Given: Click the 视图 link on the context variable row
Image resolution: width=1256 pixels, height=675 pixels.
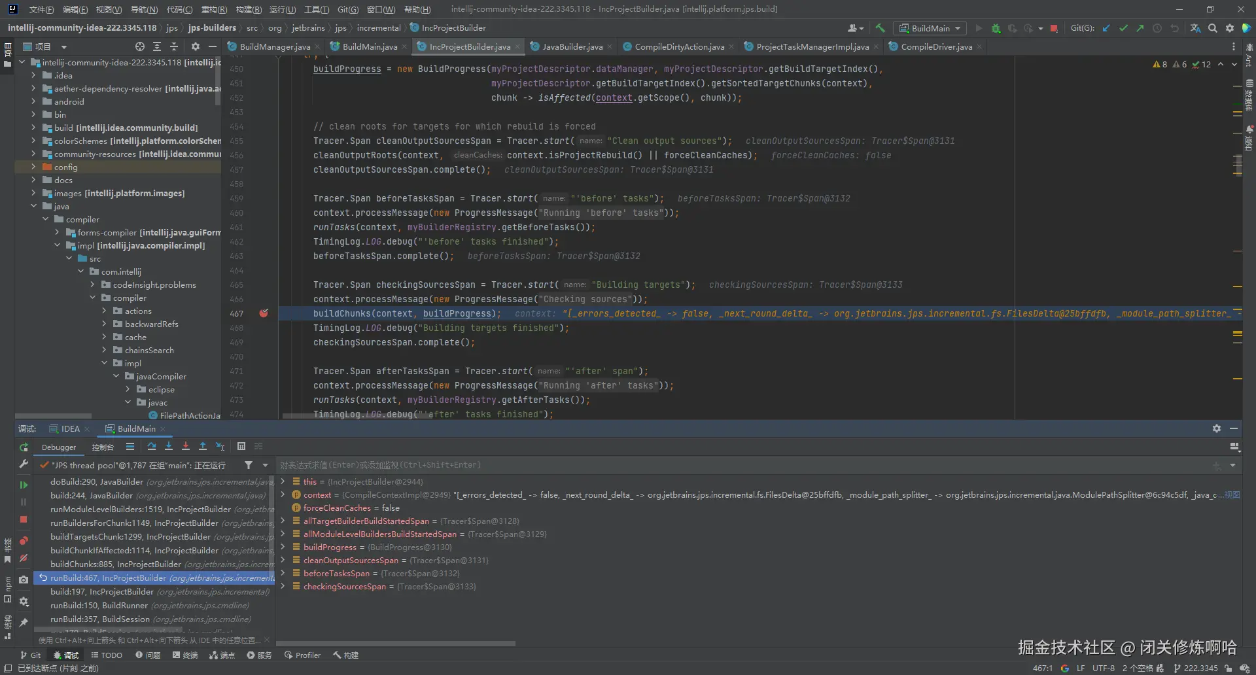Looking at the screenshot, I should (x=1232, y=494).
